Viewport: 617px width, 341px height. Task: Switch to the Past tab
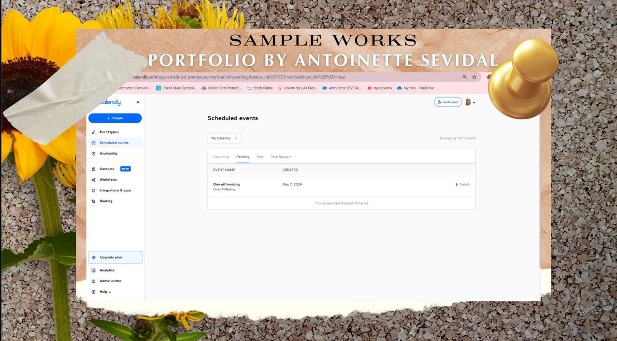pyautogui.click(x=260, y=157)
